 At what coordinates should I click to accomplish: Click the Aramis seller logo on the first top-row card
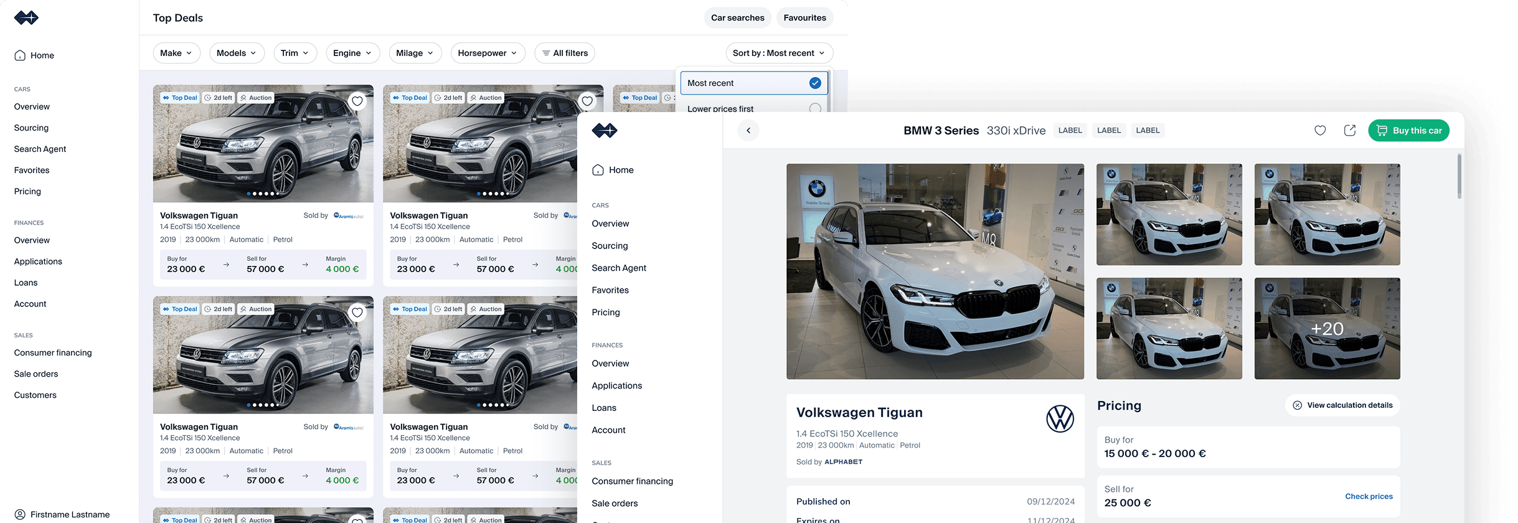click(349, 215)
